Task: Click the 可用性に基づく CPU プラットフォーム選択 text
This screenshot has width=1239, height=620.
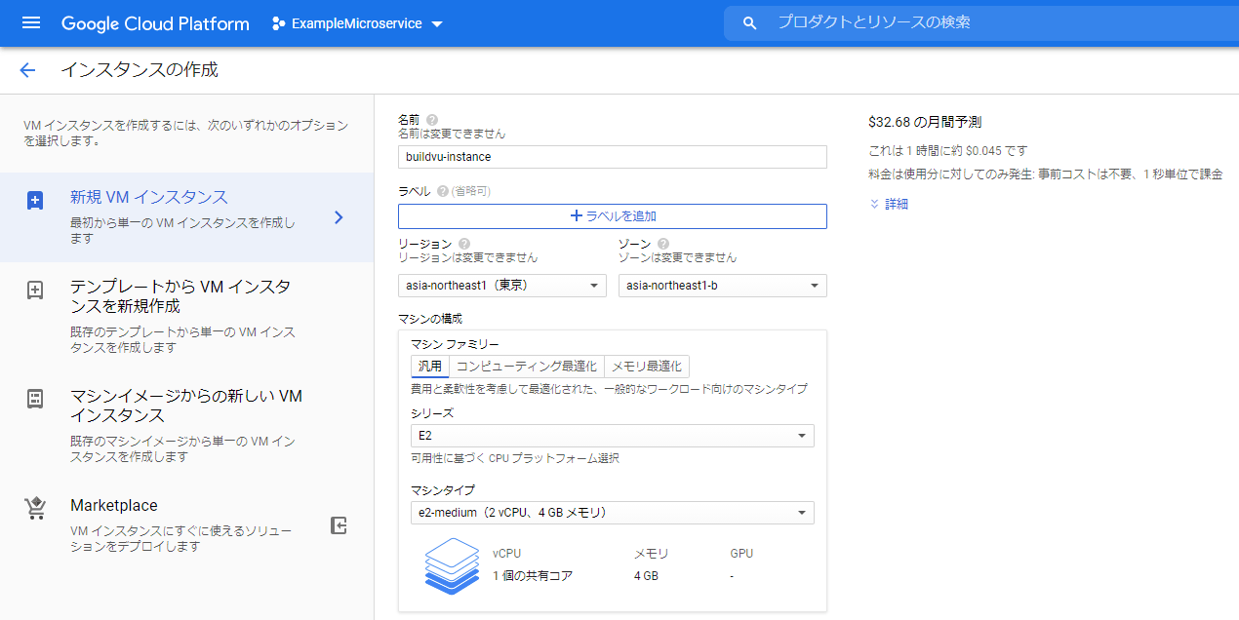Action: (515, 458)
